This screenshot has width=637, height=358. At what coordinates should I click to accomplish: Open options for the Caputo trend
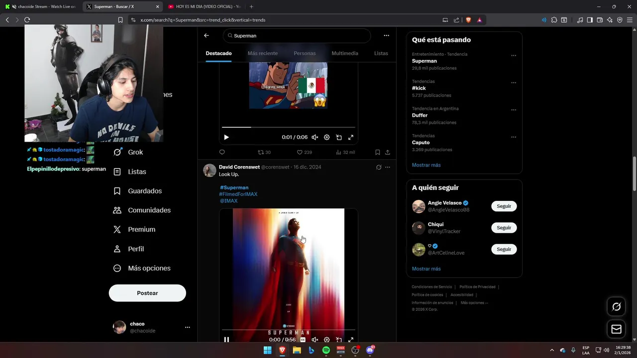pyautogui.click(x=514, y=137)
